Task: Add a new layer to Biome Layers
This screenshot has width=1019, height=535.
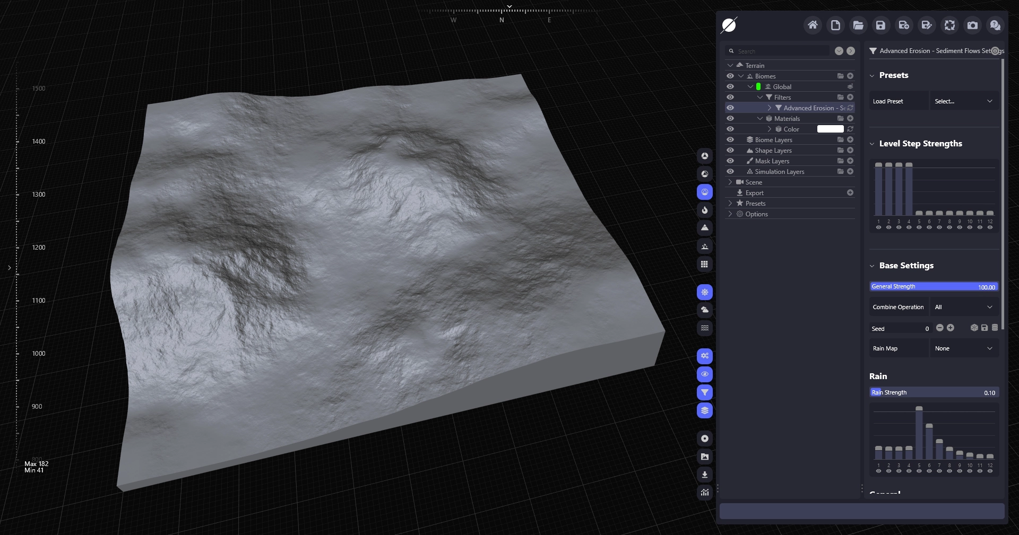Action: point(850,139)
